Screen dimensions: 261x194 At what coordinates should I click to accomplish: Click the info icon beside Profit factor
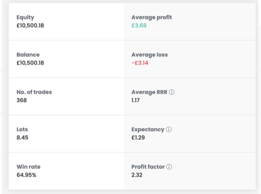point(169,167)
